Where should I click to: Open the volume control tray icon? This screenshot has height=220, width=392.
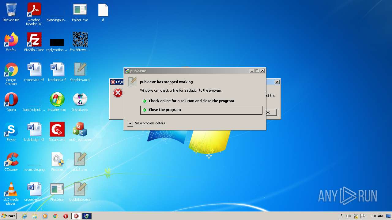point(348,216)
